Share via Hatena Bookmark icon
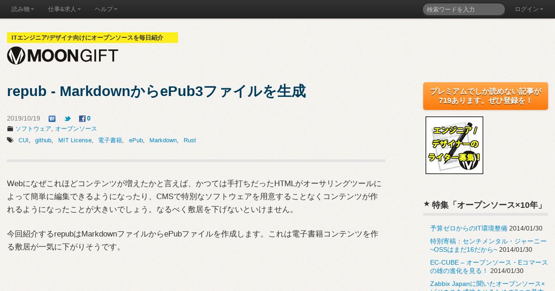 pyautogui.click(x=52, y=119)
